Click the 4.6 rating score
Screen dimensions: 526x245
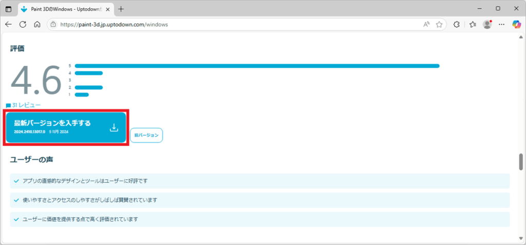[x=36, y=81]
